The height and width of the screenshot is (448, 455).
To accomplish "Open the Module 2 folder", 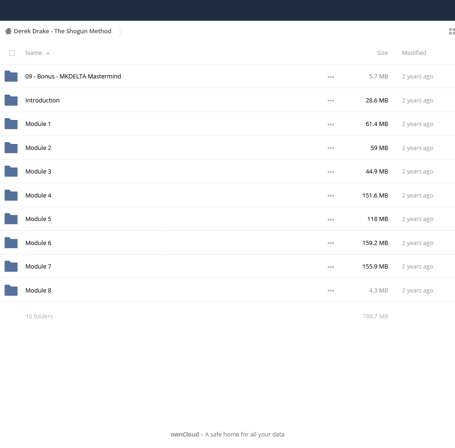I will (38, 148).
